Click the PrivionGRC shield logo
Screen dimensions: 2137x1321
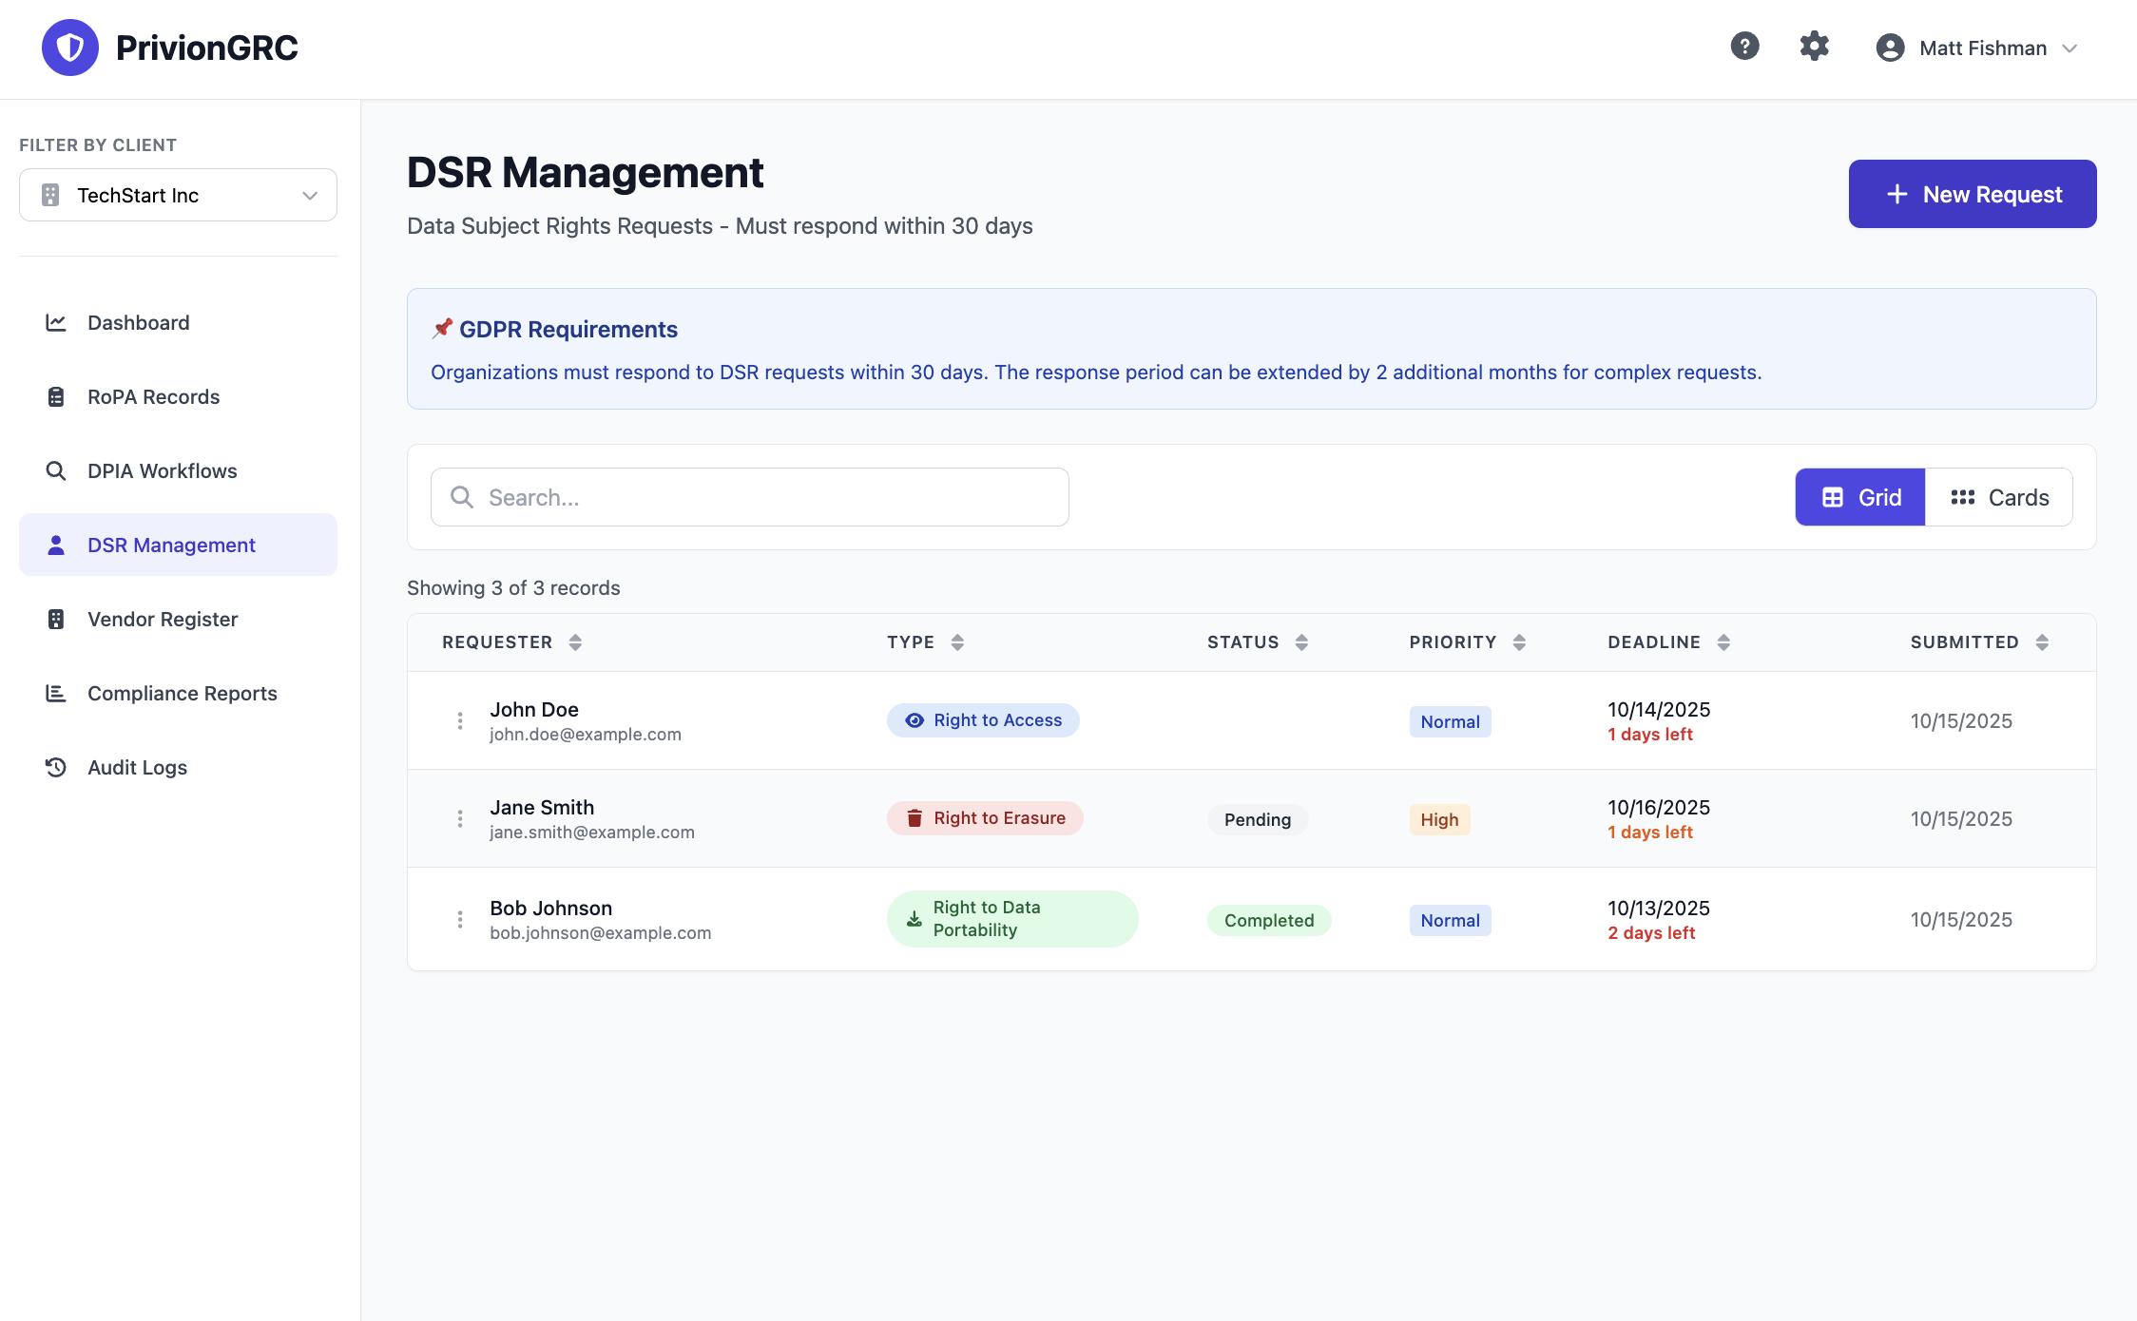[x=70, y=48]
